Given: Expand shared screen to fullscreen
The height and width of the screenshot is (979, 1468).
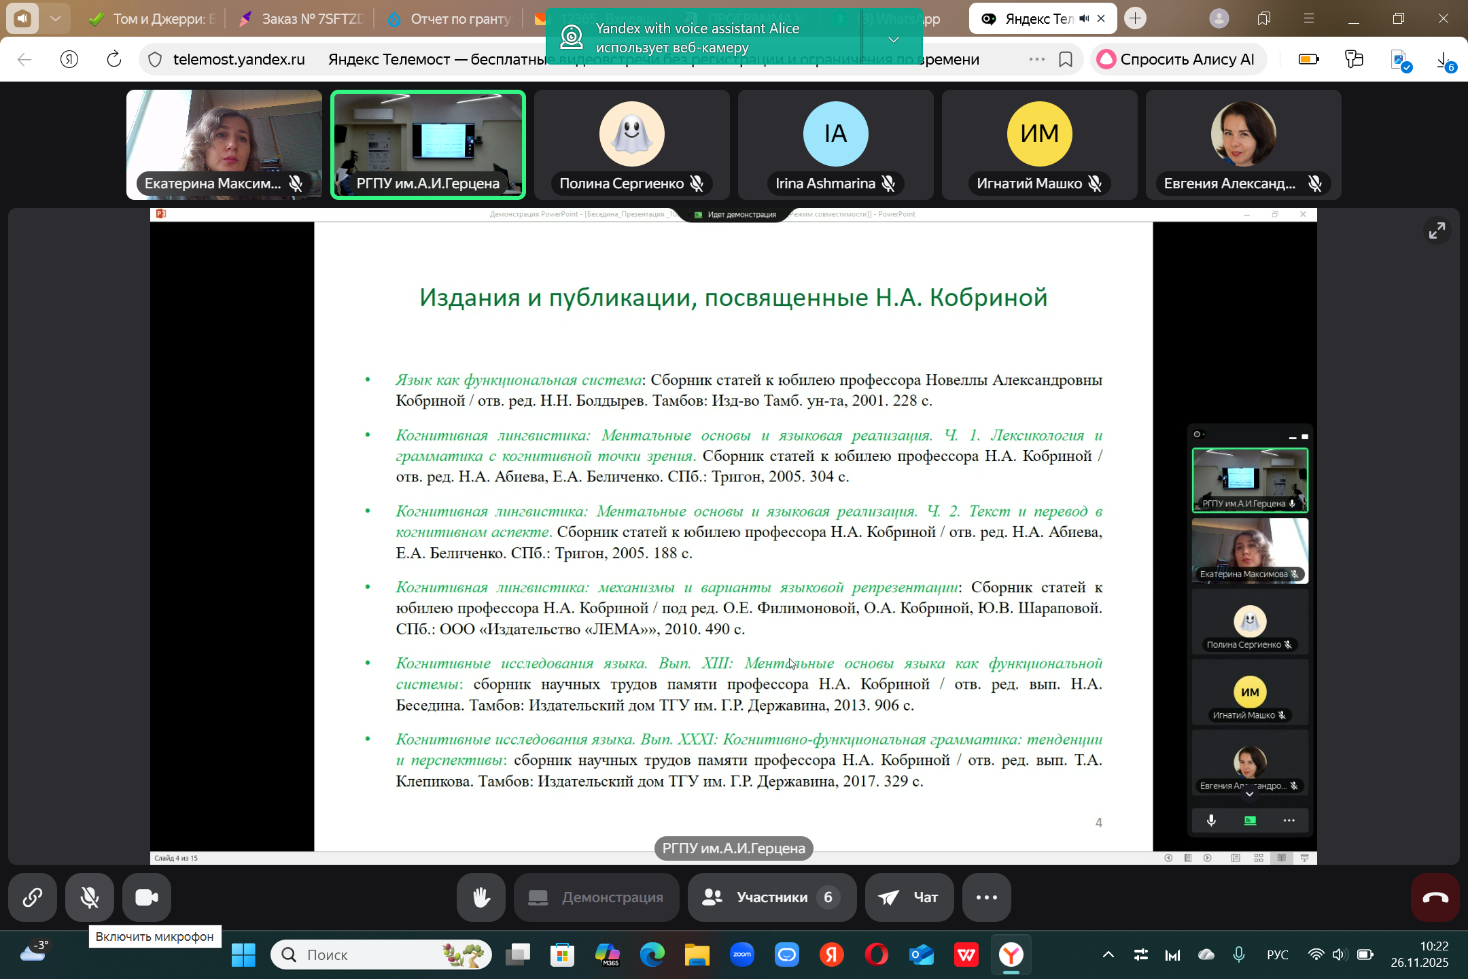Looking at the screenshot, I should tap(1437, 231).
